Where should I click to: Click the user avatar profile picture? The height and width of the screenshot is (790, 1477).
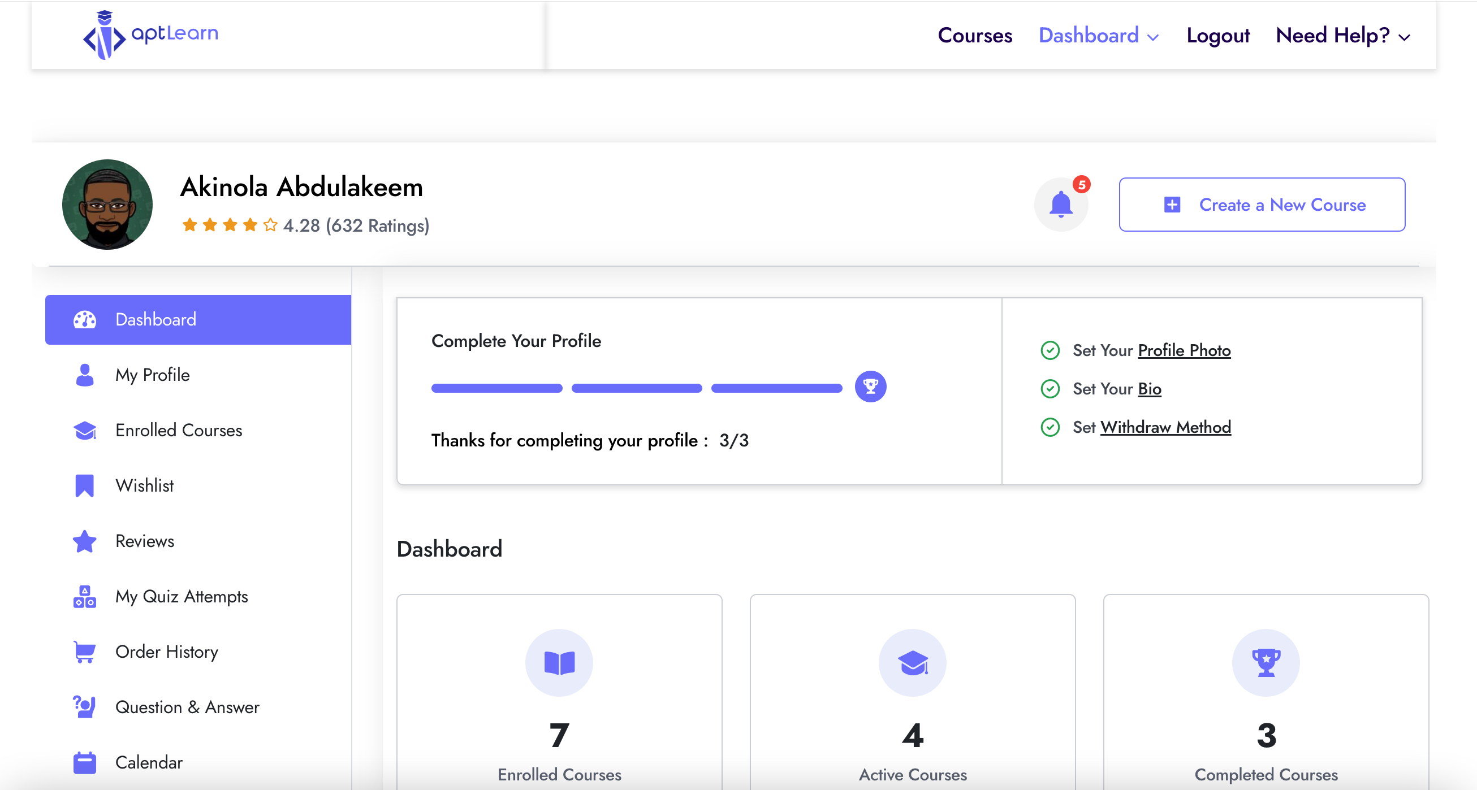(x=107, y=205)
